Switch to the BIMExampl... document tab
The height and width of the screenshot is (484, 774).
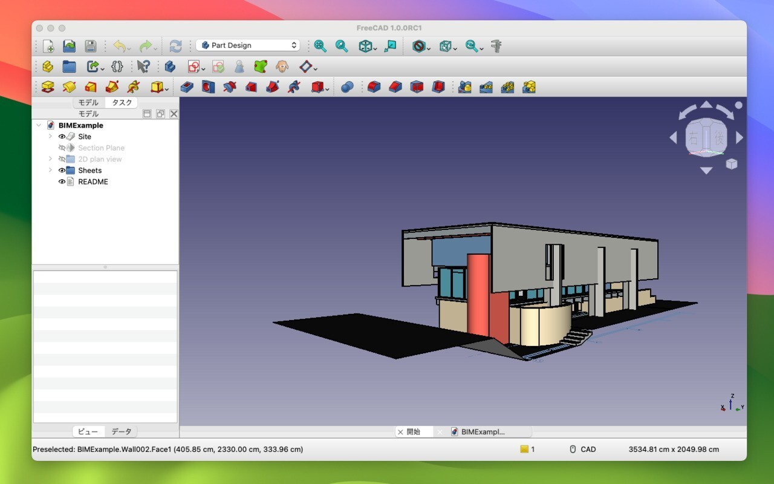click(x=483, y=432)
